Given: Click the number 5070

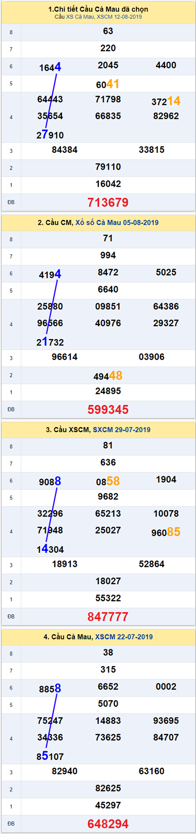Looking at the screenshot, I should [x=108, y=704].
